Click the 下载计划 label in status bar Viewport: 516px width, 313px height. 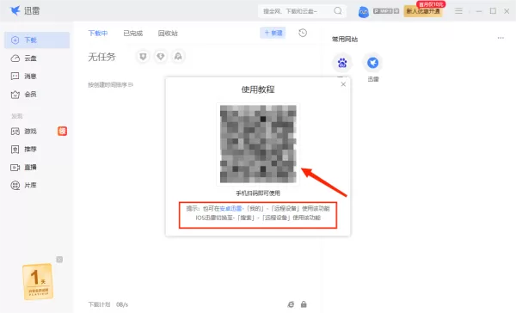pyautogui.click(x=99, y=304)
